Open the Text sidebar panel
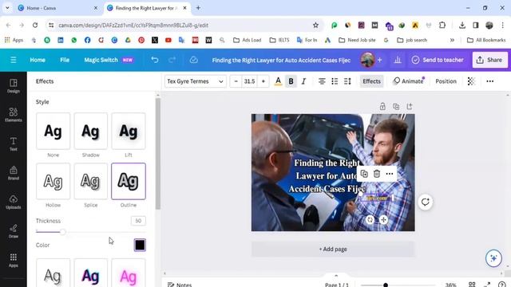 click(x=14, y=143)
